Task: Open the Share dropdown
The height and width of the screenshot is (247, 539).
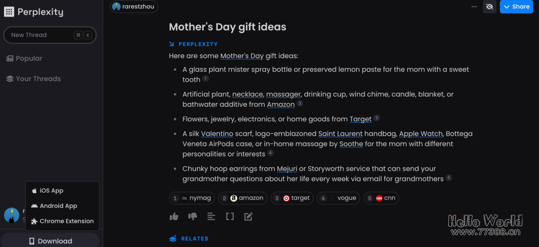Action: pyautogui.click(x=516, y=7)
